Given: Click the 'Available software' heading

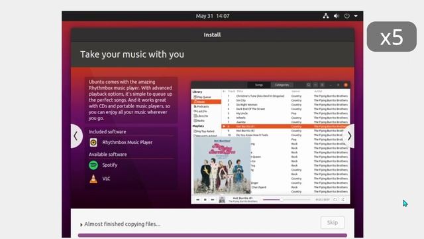Looking at the screenshot, I should tap(107, 155).
